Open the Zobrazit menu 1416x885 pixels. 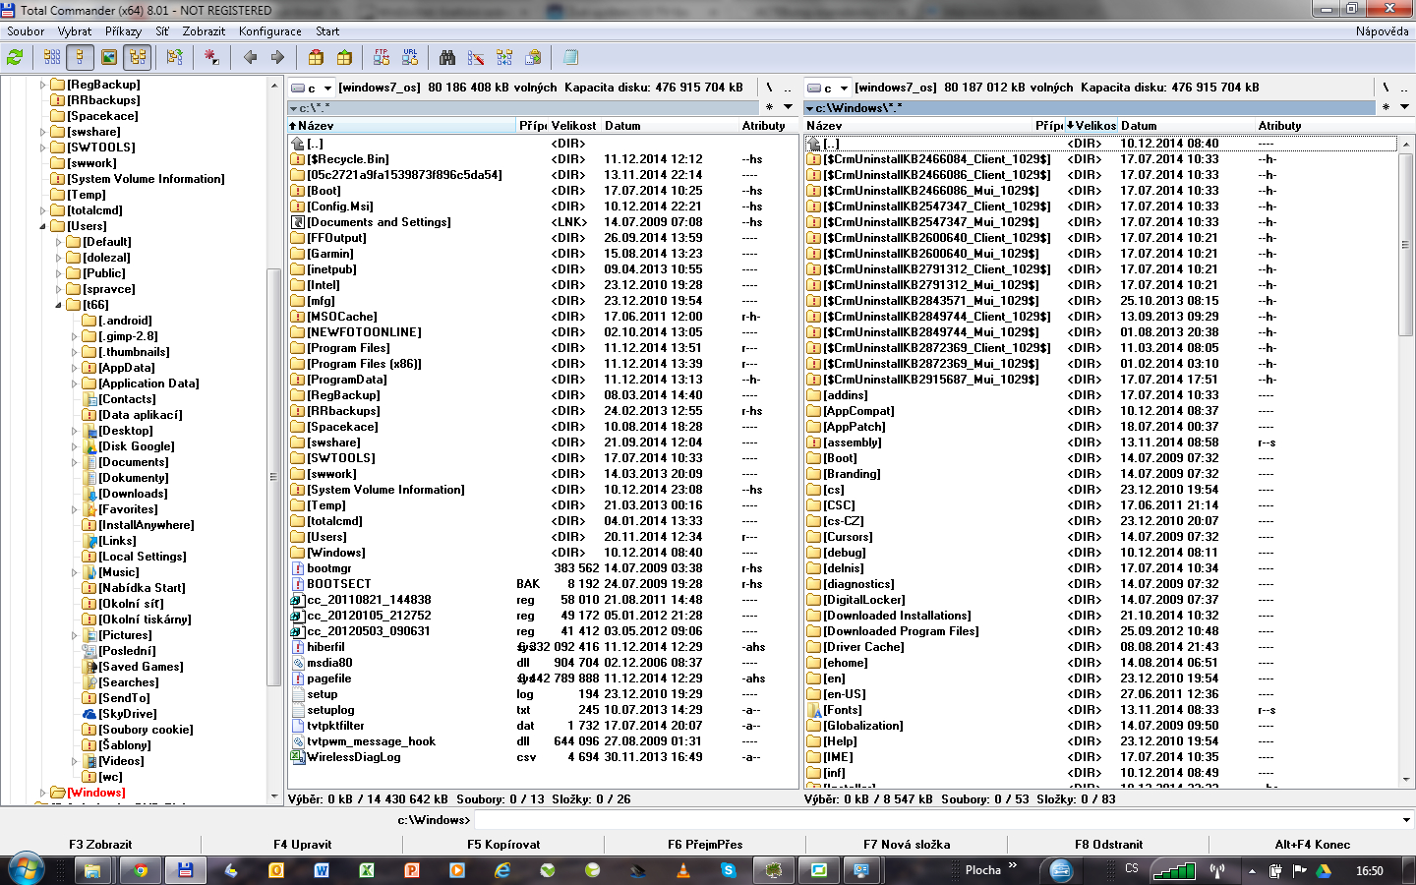tap(204, 31)
